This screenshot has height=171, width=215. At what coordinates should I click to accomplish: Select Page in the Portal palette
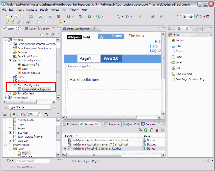(177, 57)
